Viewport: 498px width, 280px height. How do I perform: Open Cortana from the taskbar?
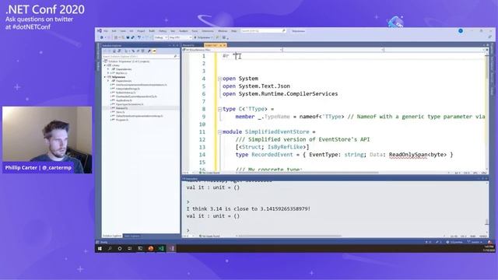pos(120,249)
